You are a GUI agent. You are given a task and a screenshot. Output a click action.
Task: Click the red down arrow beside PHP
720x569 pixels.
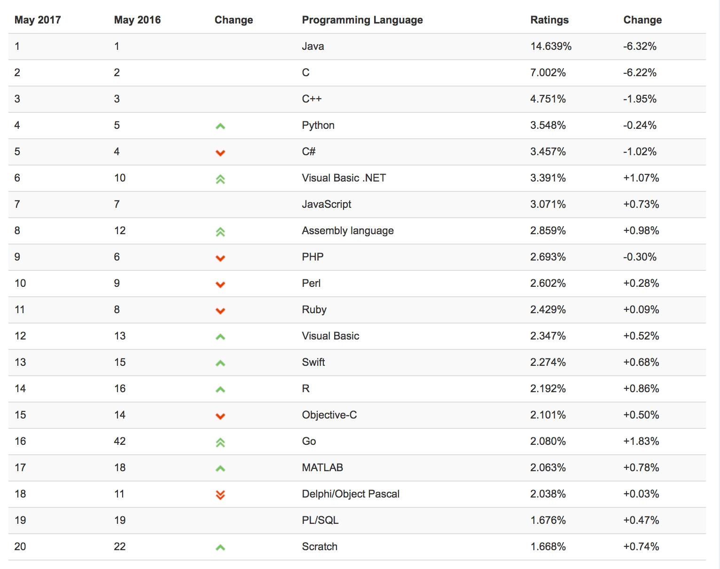coord(220,258)
